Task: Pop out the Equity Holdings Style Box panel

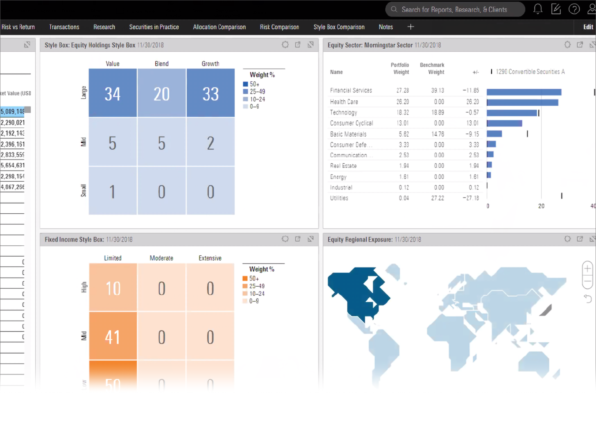Action: tap(298, 45)
